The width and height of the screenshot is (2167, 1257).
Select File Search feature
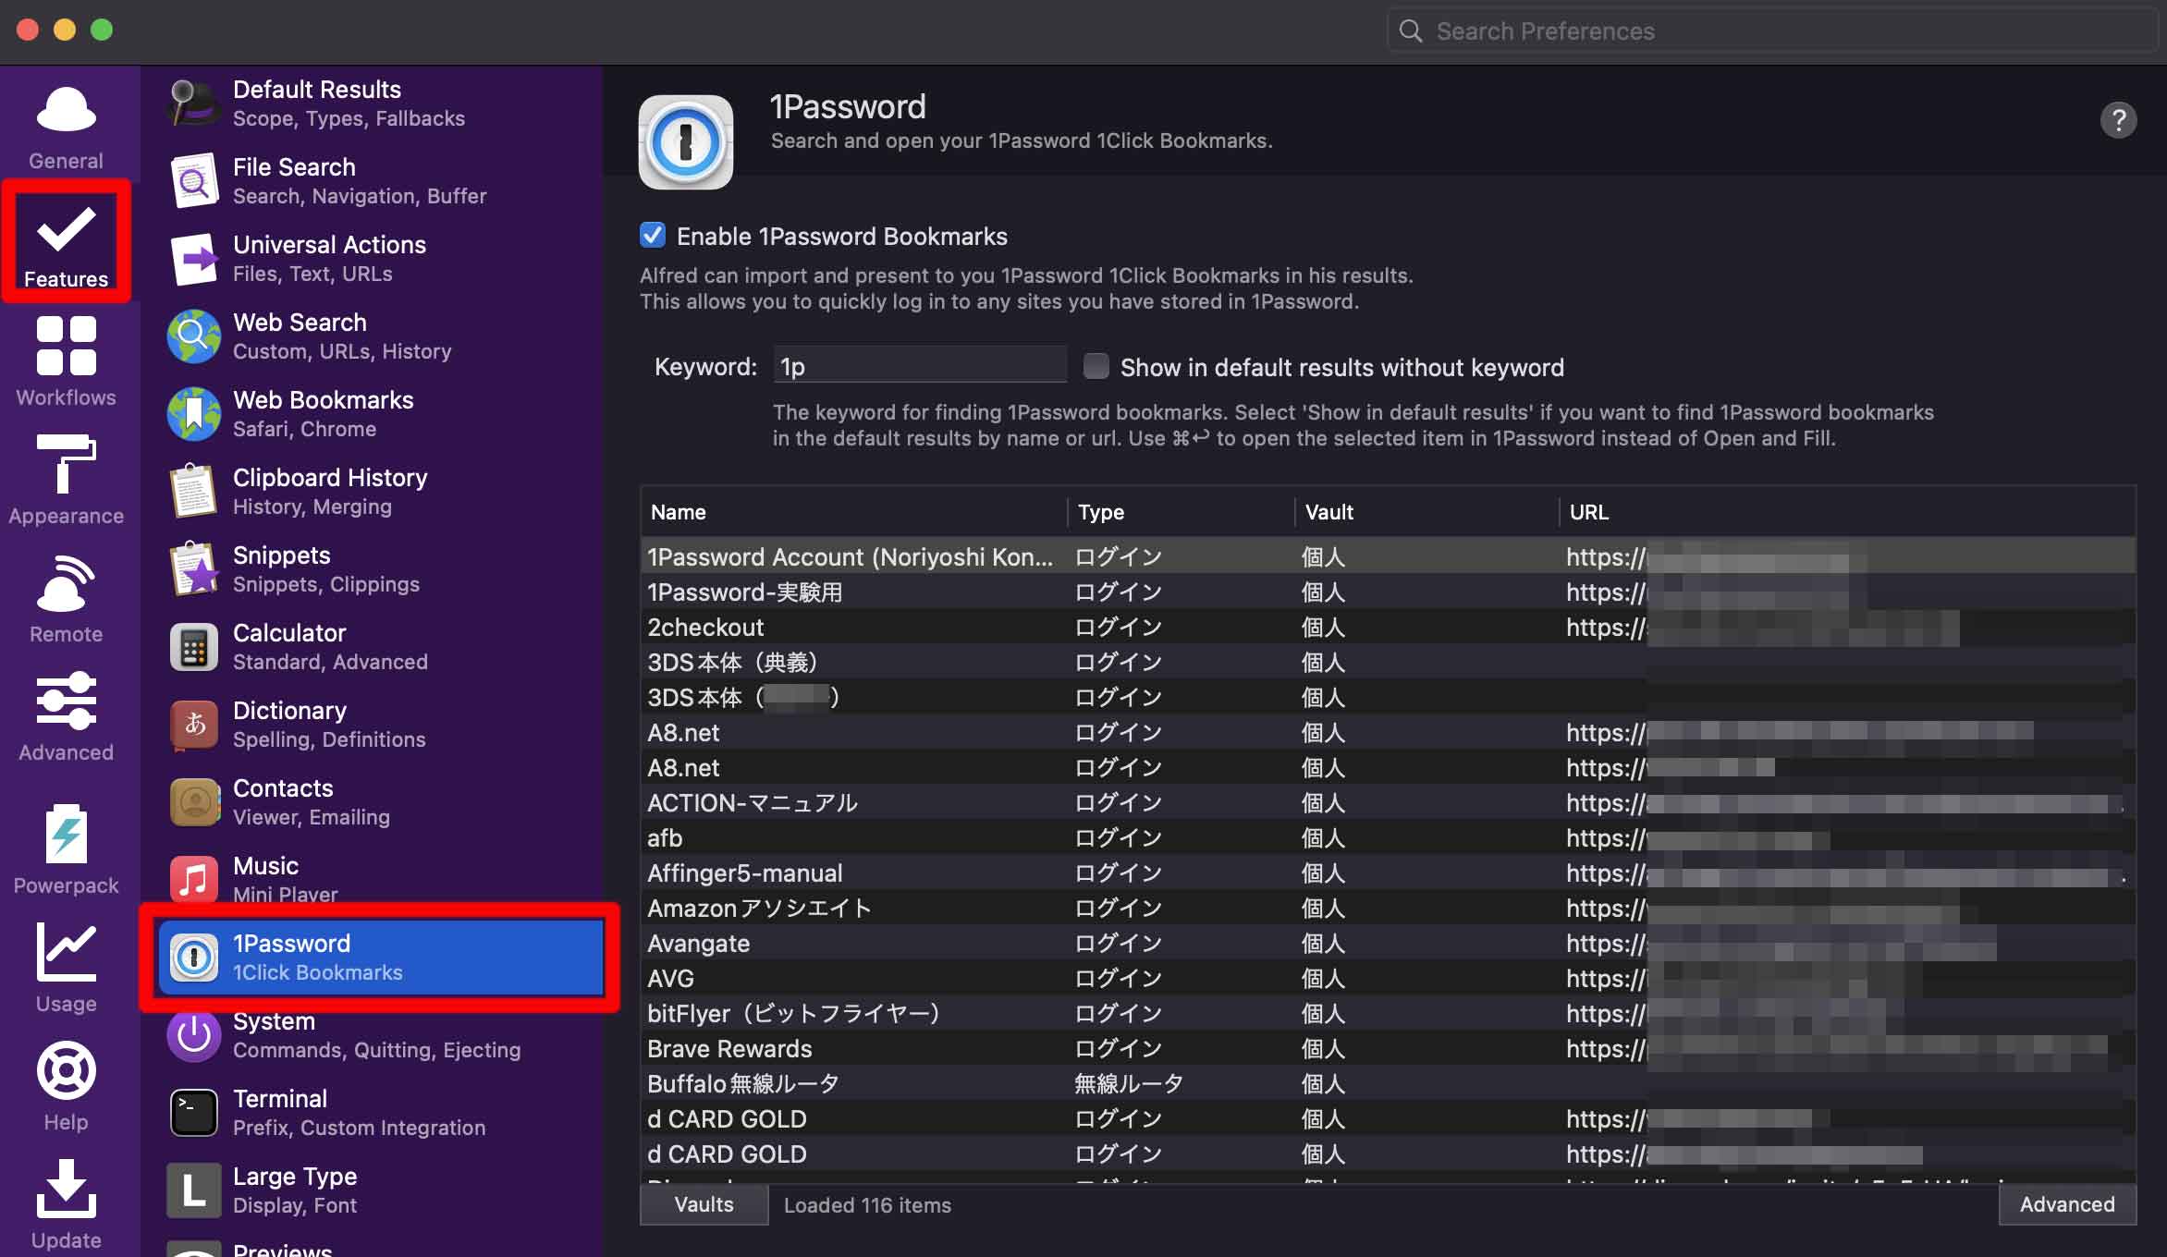coord(379,181)
